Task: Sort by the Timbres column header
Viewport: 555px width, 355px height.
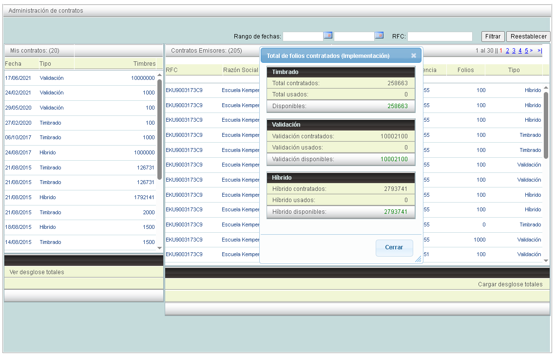Action: point(144,64)
